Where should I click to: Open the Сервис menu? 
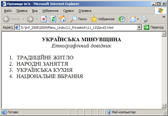click(x=68, y=11)
